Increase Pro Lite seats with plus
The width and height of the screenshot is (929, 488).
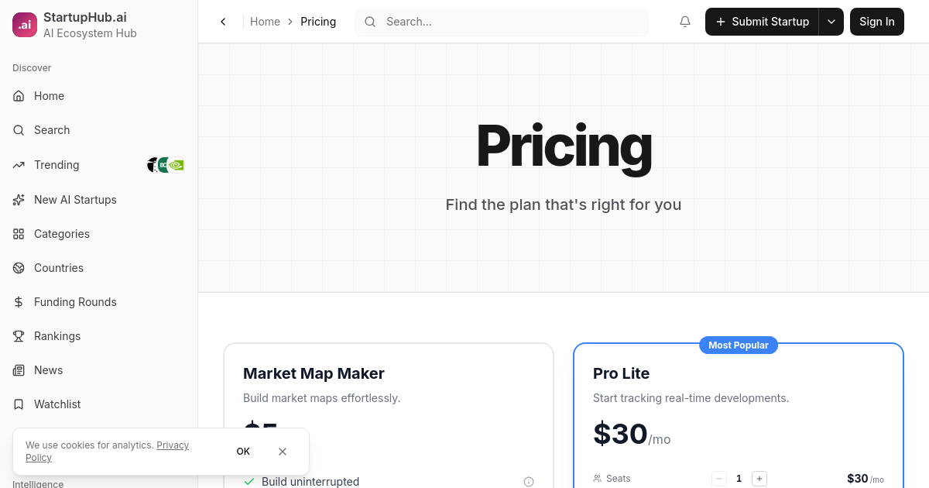(x=759, y=479)
